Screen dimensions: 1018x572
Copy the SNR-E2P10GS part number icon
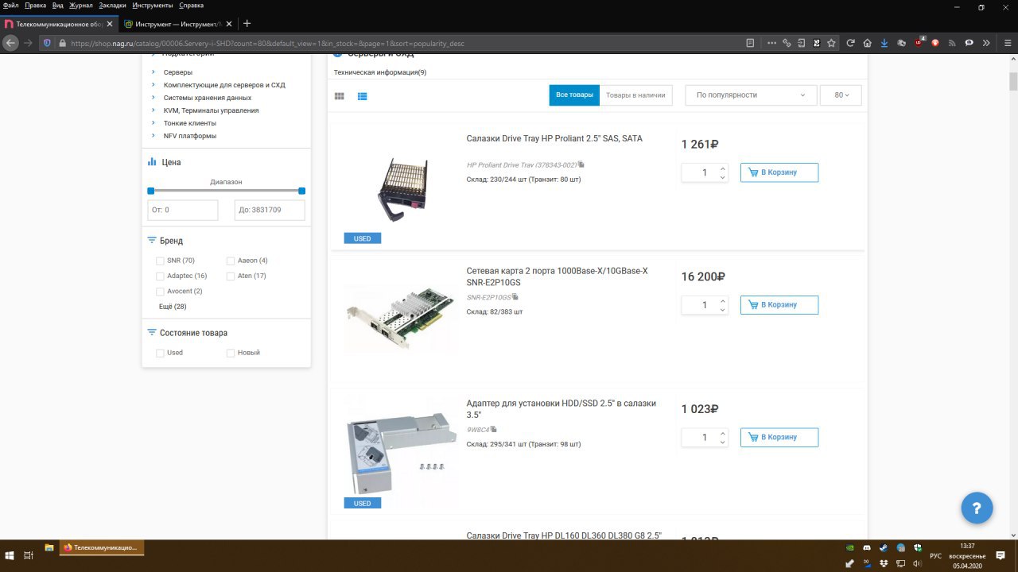pos(515,296)
